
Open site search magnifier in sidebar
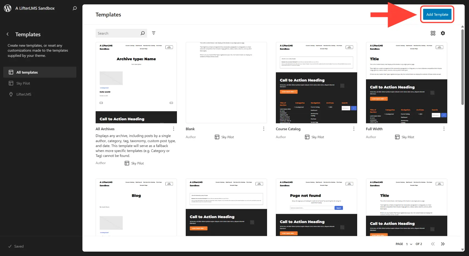74,8
